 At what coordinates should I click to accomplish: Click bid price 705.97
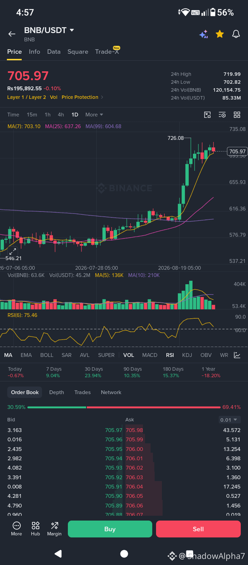point(114,430)
